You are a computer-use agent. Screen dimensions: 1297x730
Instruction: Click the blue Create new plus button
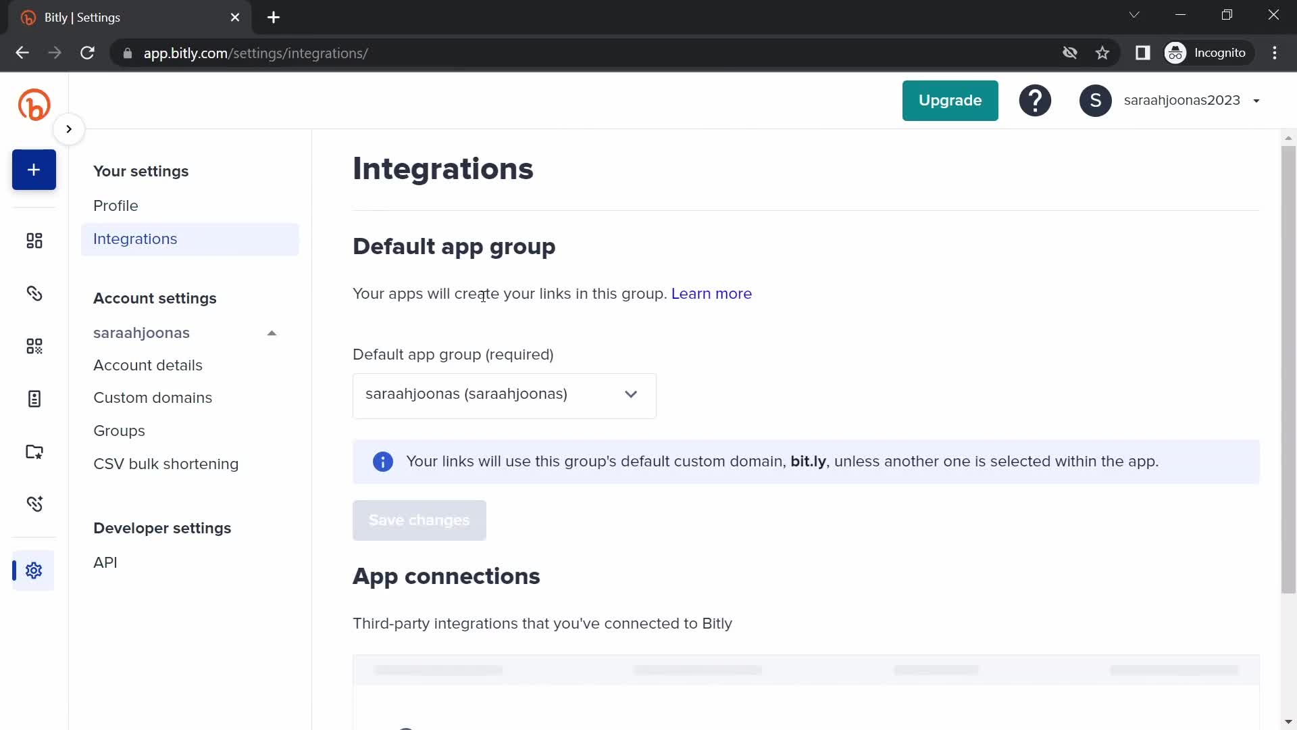click(34, 170)
